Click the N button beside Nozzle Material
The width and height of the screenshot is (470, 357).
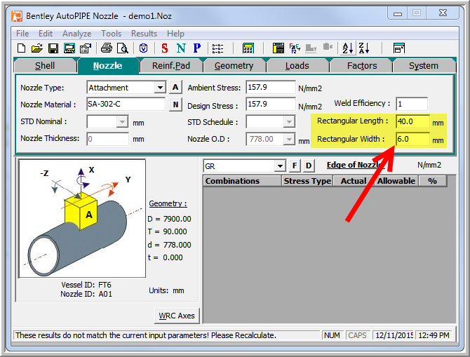point(175,105)
